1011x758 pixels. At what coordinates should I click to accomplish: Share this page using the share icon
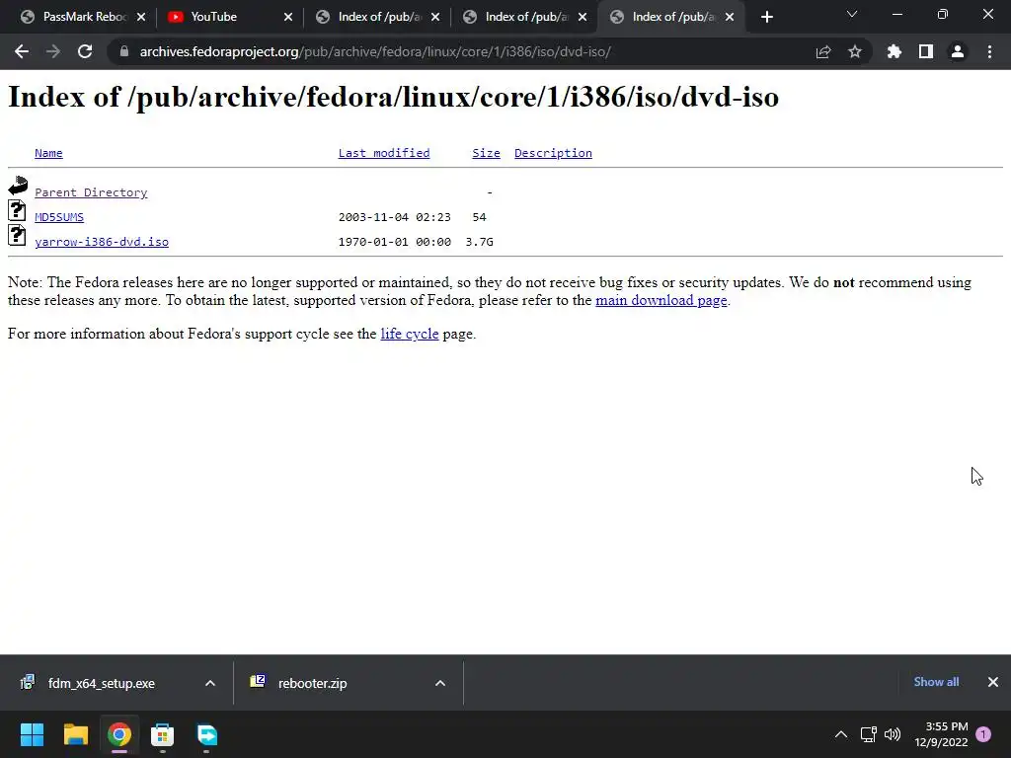tap(823, 51)
